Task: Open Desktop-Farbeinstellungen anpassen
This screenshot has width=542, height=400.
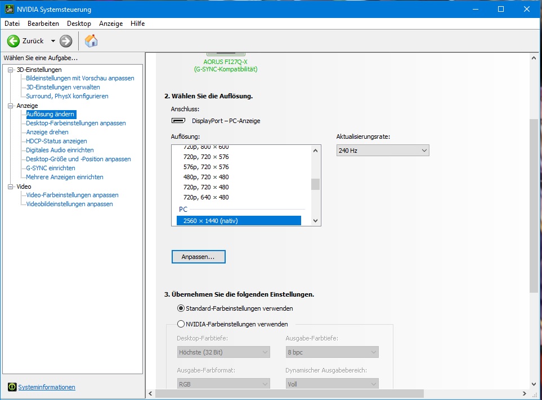Action: click(76, 123)
